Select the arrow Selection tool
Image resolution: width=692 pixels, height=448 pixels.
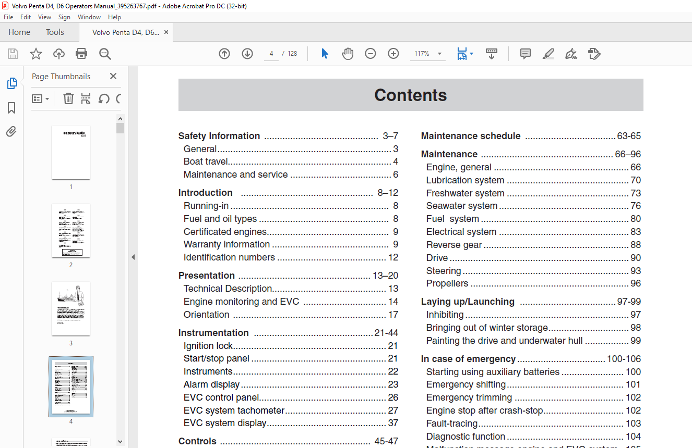pyautogui.click(x=325, y=54)
